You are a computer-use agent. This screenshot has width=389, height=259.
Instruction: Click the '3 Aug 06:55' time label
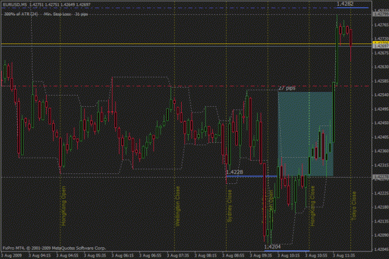click(x=150, y=255)
